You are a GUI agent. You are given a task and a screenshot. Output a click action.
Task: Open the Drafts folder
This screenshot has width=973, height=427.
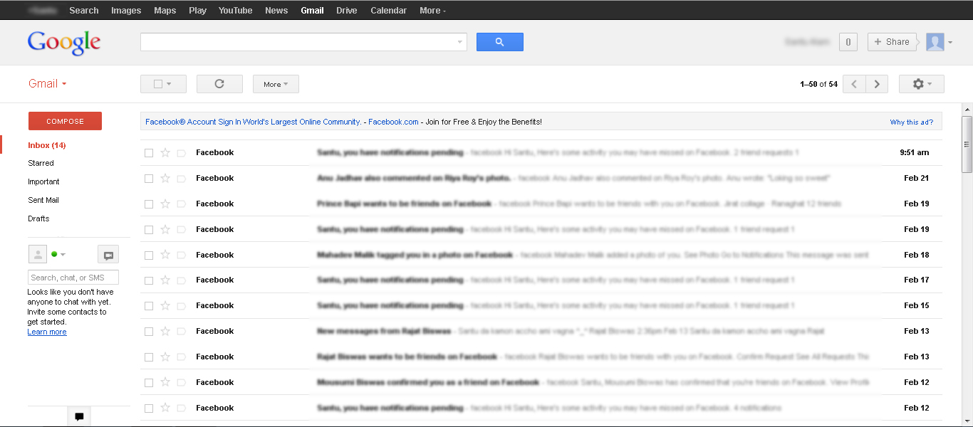point(38,218)
